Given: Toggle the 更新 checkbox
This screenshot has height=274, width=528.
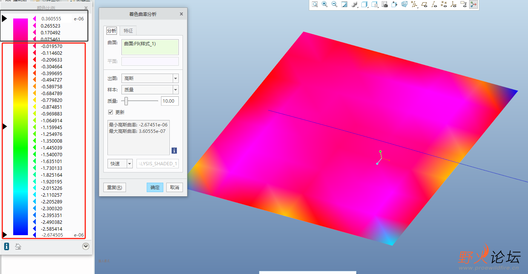Looking at the screenshot, I should [111, 112].
